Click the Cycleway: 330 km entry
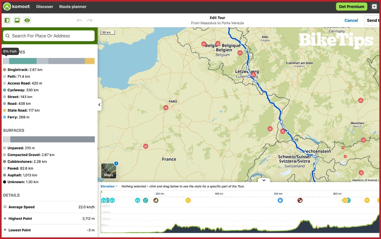 click(21, 90)
